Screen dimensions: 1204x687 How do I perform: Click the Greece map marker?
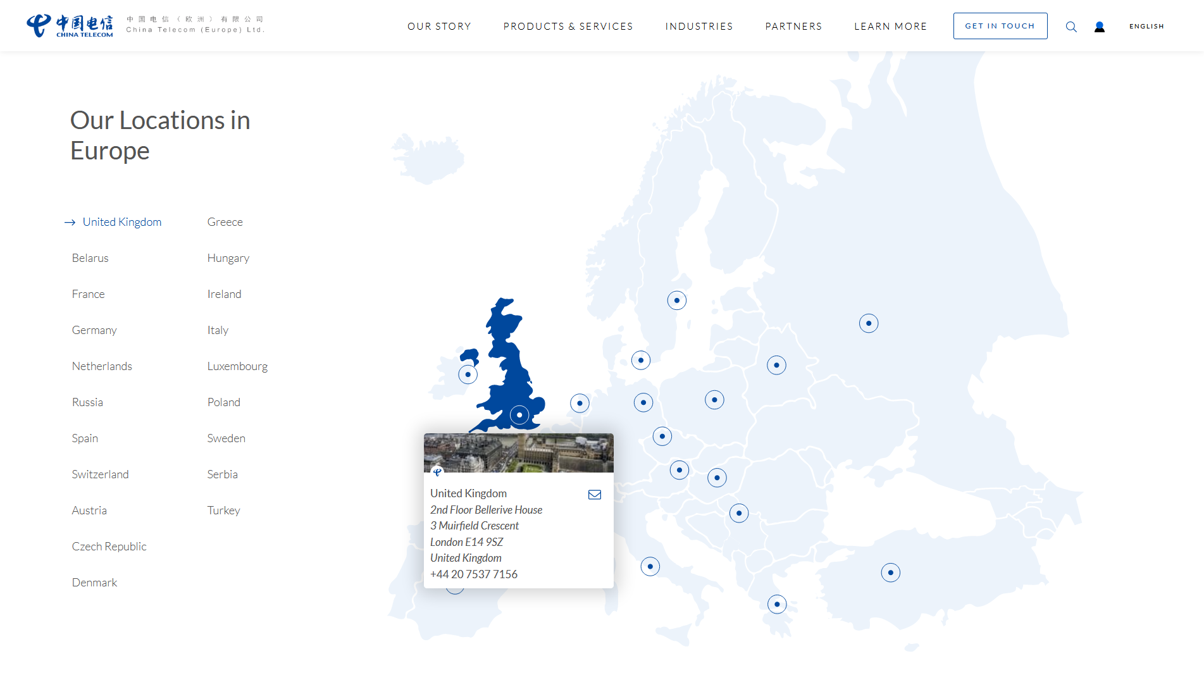pos(777,605)
